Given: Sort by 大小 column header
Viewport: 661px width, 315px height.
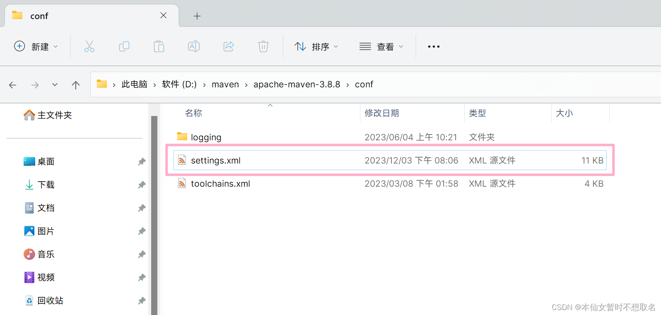Looking at the screenshot, I should click(565, 113).
